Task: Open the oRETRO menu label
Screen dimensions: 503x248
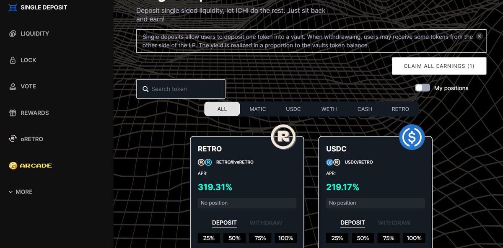Action: (x=32, y=139)
